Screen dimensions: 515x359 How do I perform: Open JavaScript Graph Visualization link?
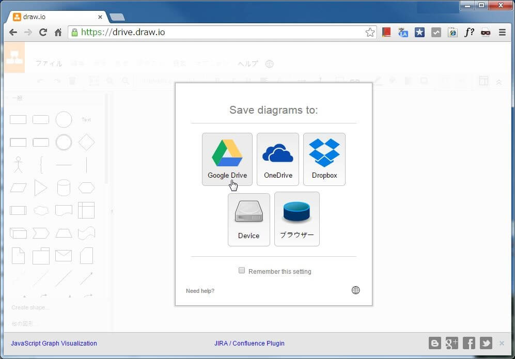(54, 343)
